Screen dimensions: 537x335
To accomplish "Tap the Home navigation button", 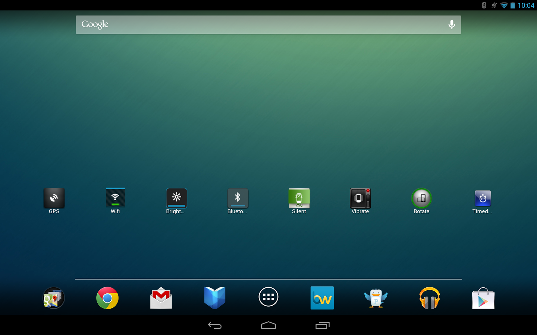I will [x=268, y=326].
